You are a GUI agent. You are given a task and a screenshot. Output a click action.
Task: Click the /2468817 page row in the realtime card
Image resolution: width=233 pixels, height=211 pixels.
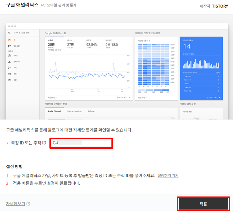coord(201,84)
